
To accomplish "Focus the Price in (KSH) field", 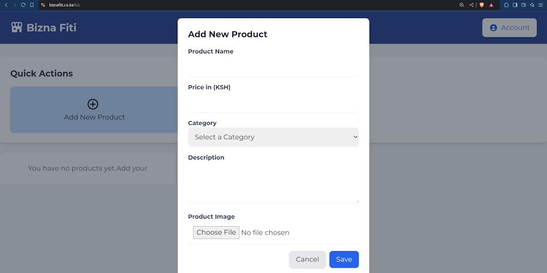I will click(273, 103).
